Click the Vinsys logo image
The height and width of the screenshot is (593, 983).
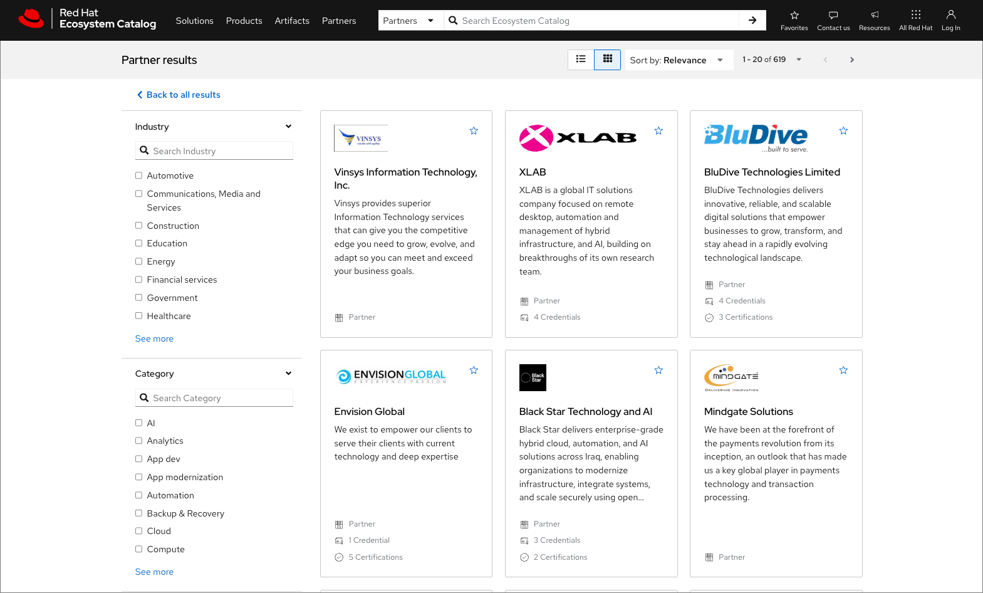(x=361, y=138)
